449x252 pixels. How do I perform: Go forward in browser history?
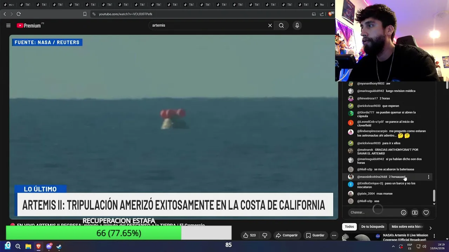[12, 14]
